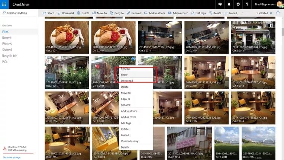The height and width of the screenshot is (160, 284).
Task: Clear selection with X beside '1 selected'
Action: (271, 13)
